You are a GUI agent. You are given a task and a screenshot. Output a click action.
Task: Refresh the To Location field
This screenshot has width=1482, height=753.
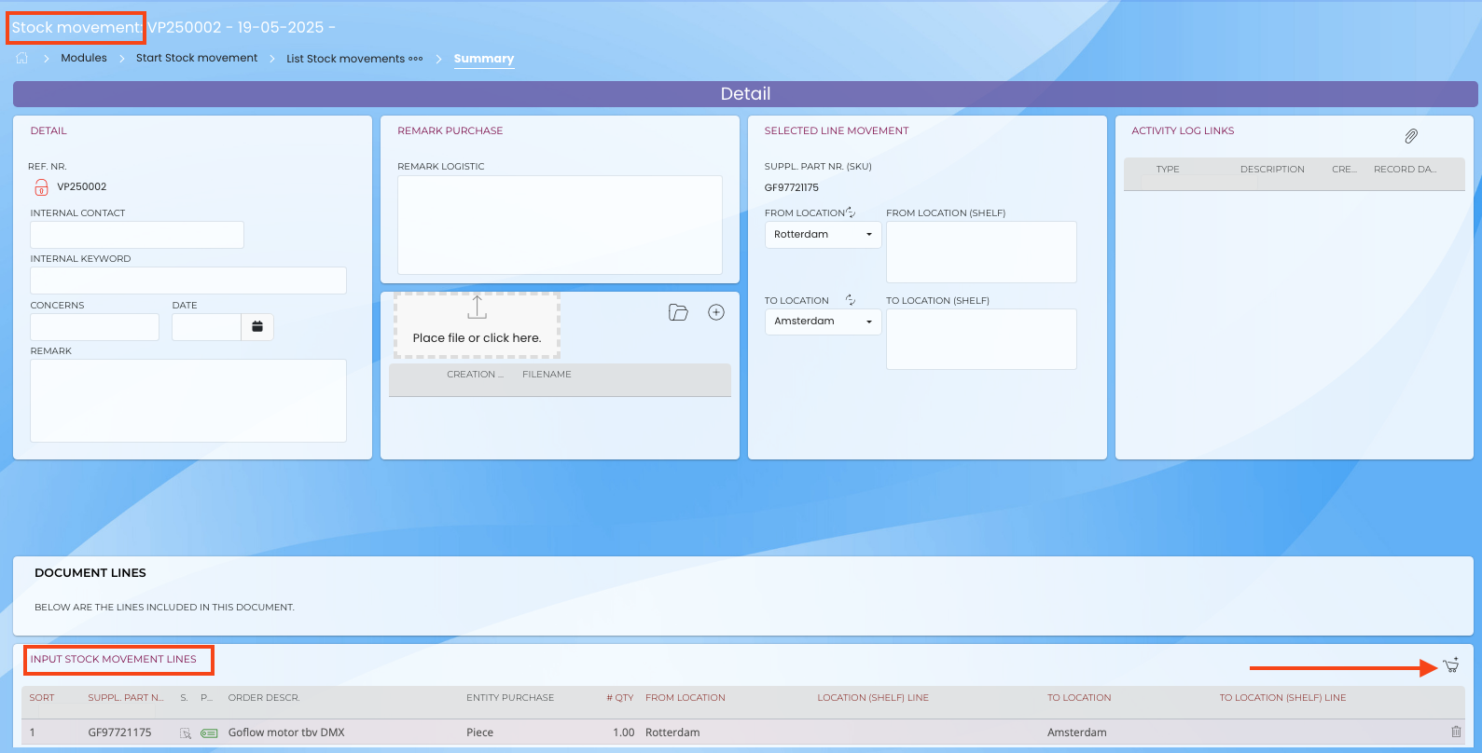click(851, 300)
